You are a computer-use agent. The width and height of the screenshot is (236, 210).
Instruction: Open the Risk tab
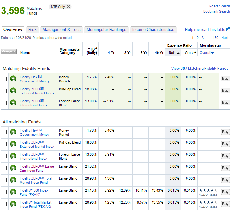[32, 30]
